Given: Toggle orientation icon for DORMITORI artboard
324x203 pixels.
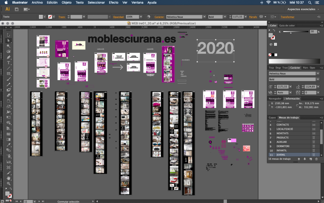Looking at the screenshot, I should 314,146.
